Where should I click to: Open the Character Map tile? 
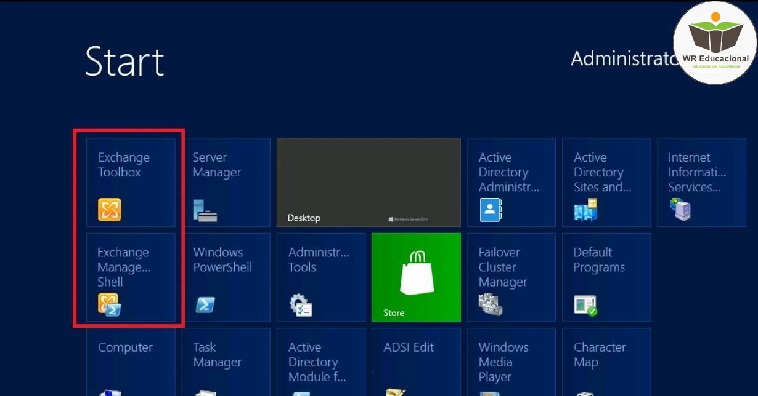pos(606,362)
